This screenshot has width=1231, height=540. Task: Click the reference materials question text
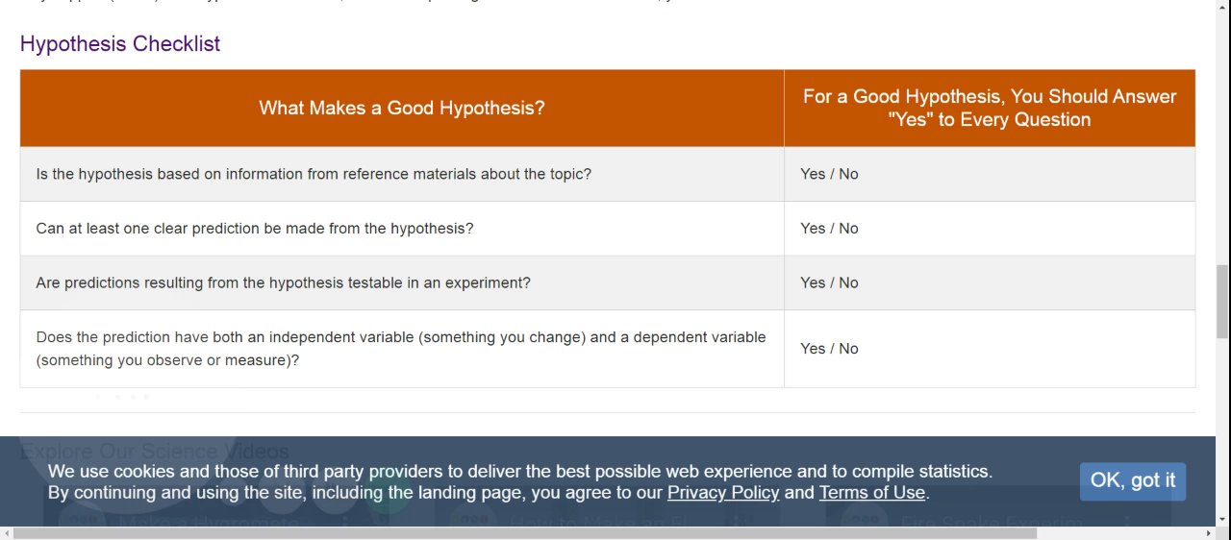pos(314,174)
